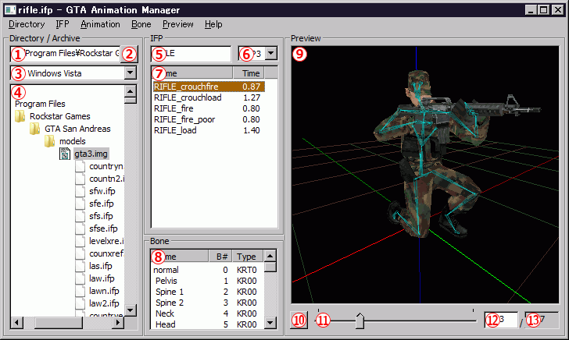569x340 pixels.
Task: Click the current frame number field
Action: 501,320
